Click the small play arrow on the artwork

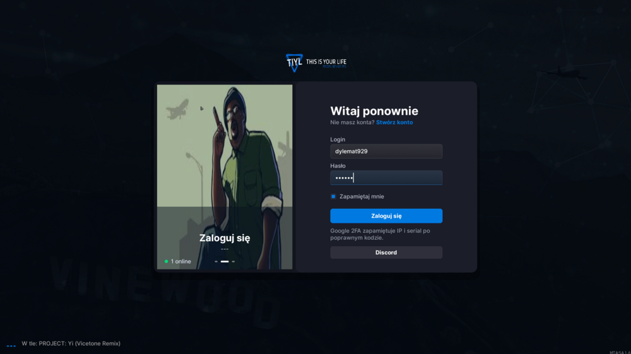pos(202,108)
